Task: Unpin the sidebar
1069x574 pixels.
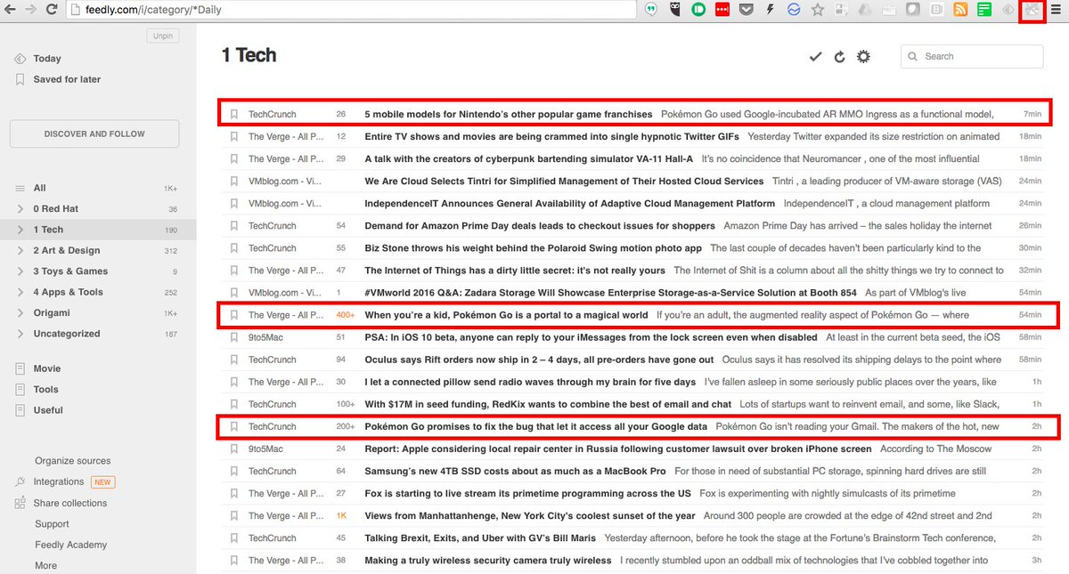Action: tap(162, 36)
